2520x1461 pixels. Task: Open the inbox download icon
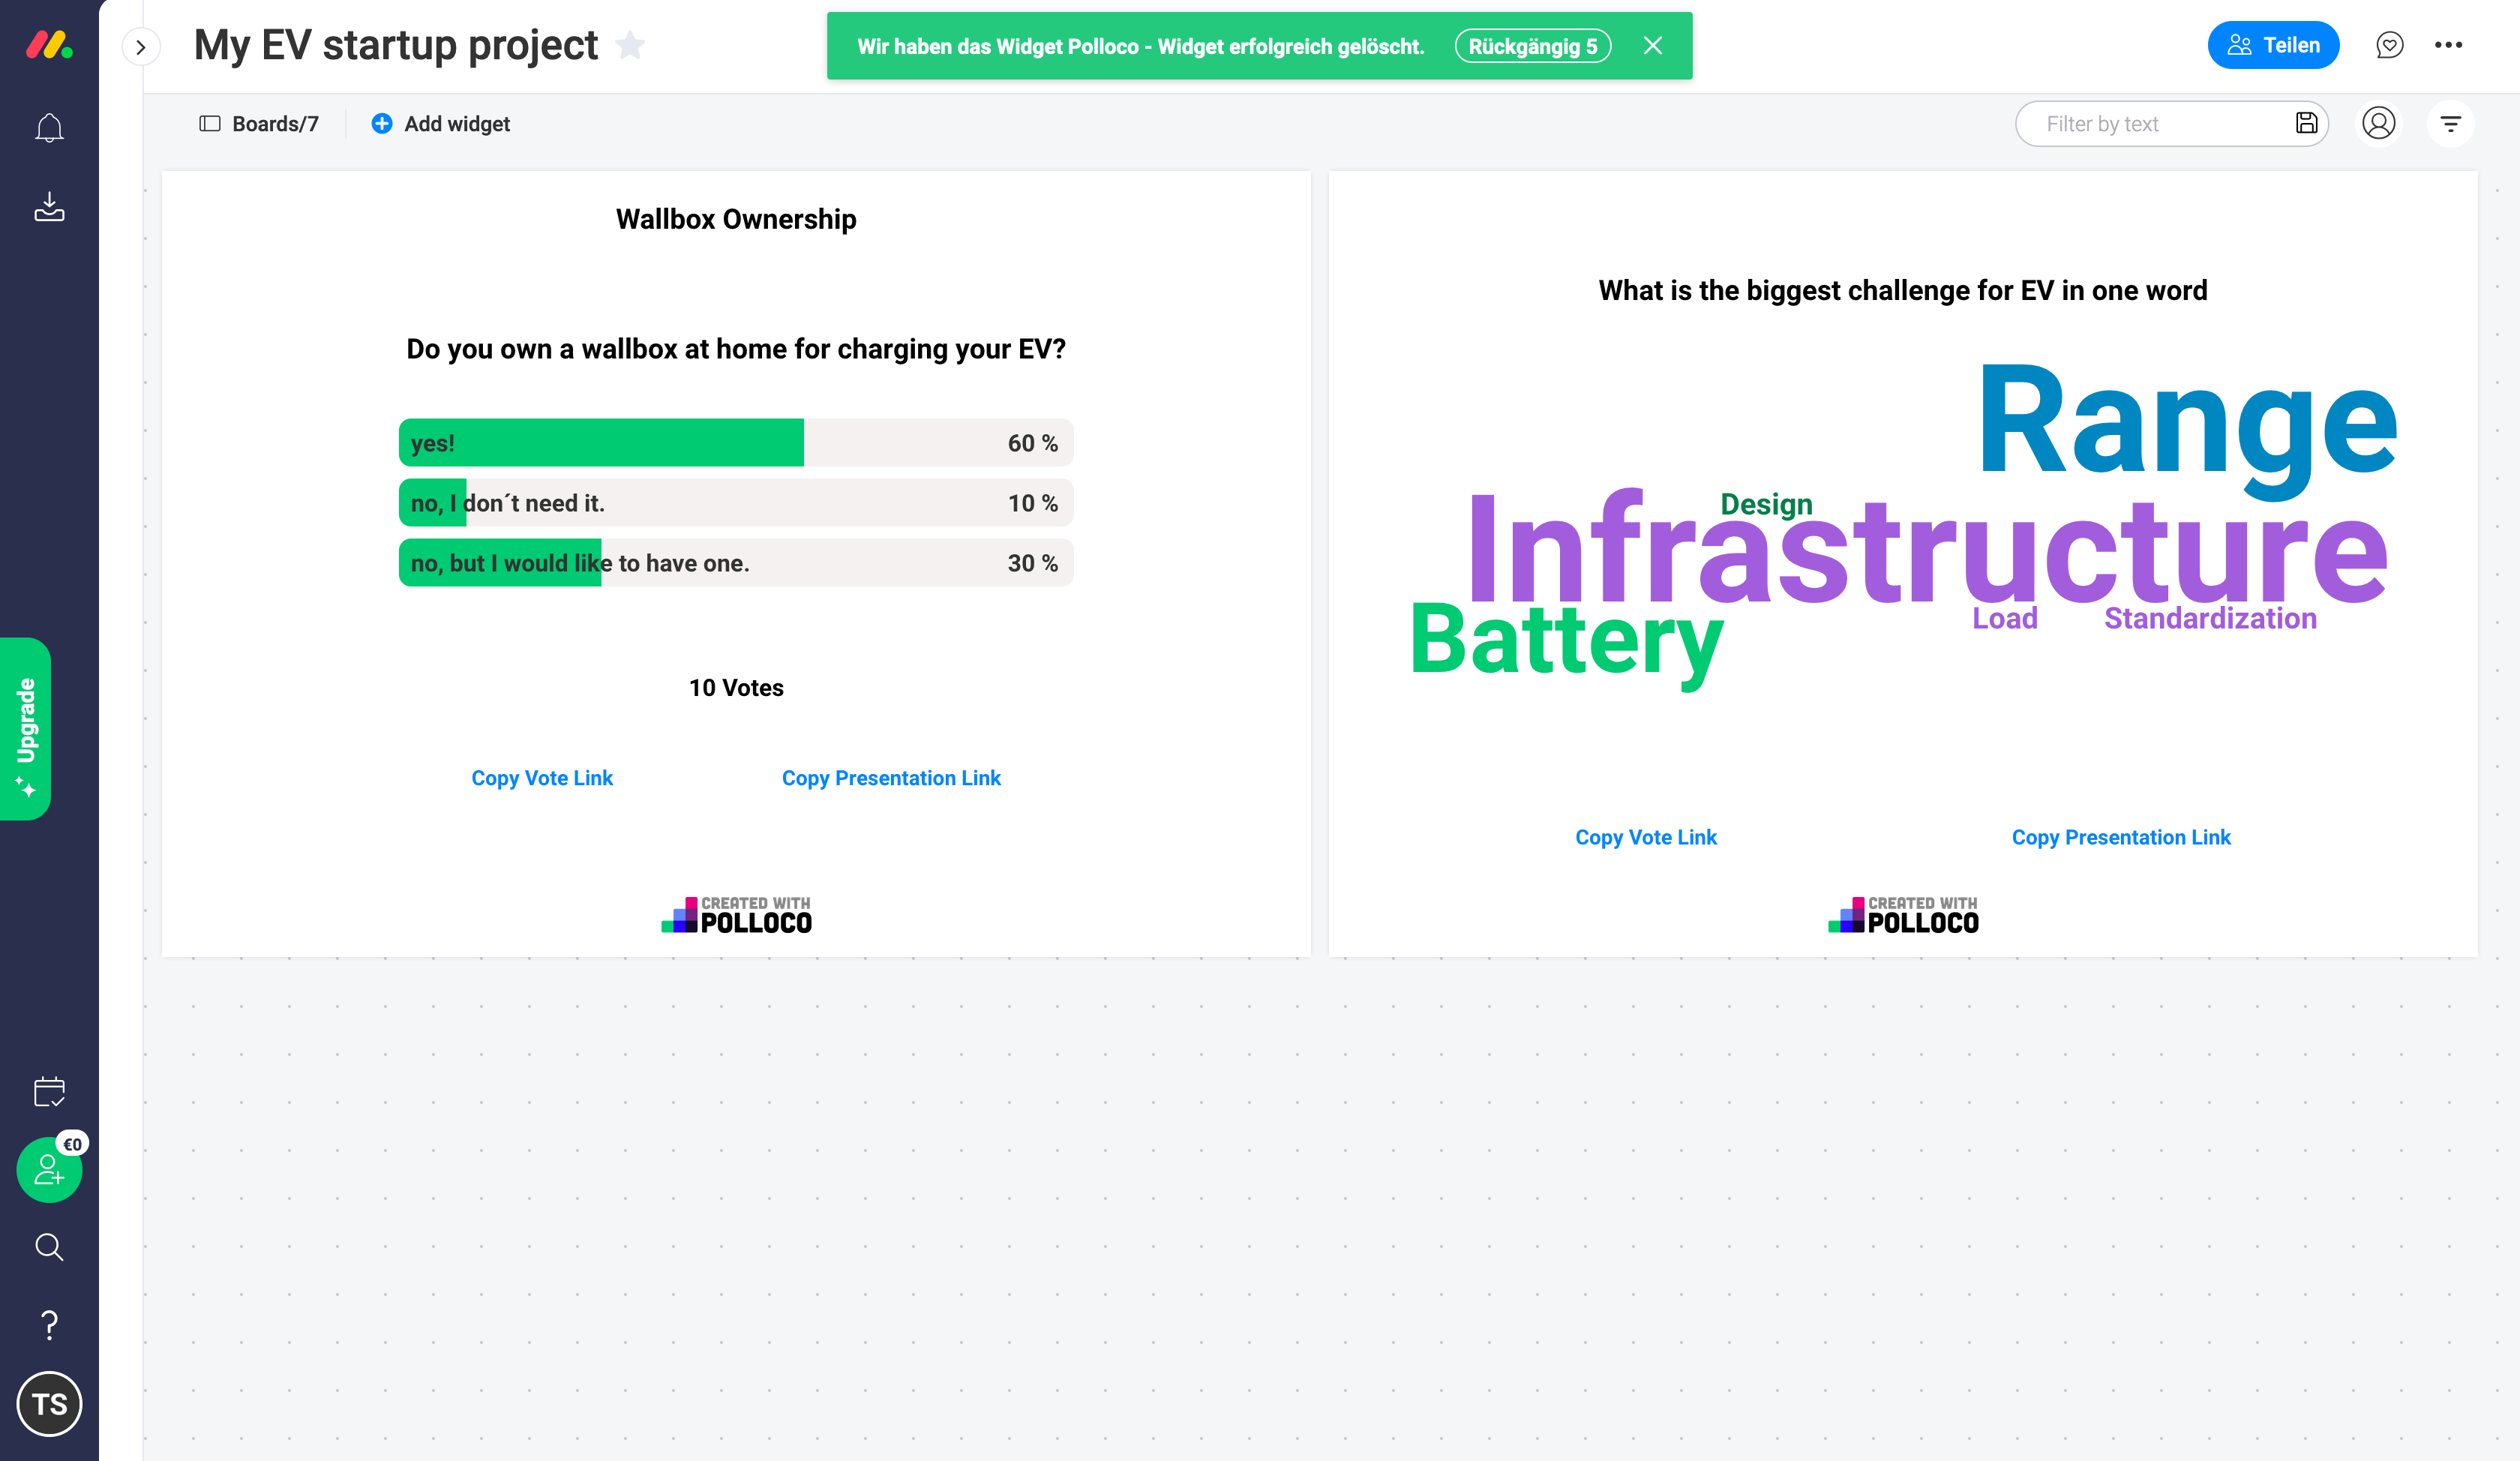click(x=49, y=206)
